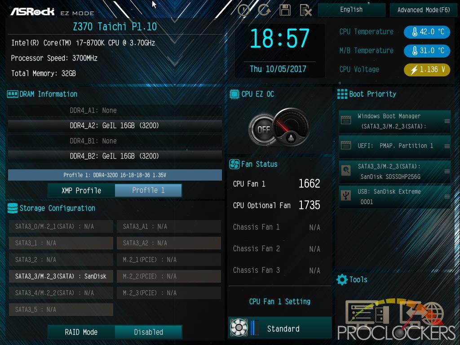Click the discard changes document icon
Image resolution: width=460 pixels, height=345 pixels.
pyautogui.click(x=305, y=10)
